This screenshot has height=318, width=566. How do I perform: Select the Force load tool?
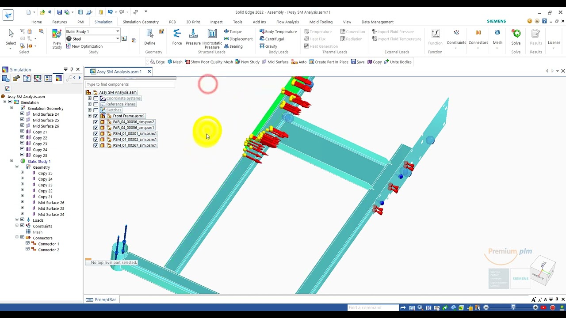[177, 37]
